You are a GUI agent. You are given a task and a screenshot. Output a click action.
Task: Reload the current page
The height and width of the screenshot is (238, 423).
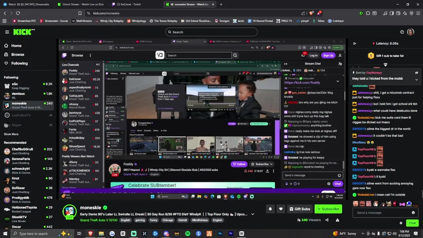pyautogui.click(x=18, y=13)
